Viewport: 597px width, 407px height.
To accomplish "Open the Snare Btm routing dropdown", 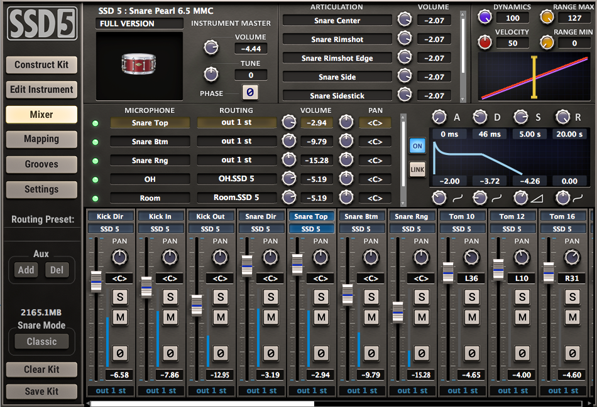I will click(236, 141).
